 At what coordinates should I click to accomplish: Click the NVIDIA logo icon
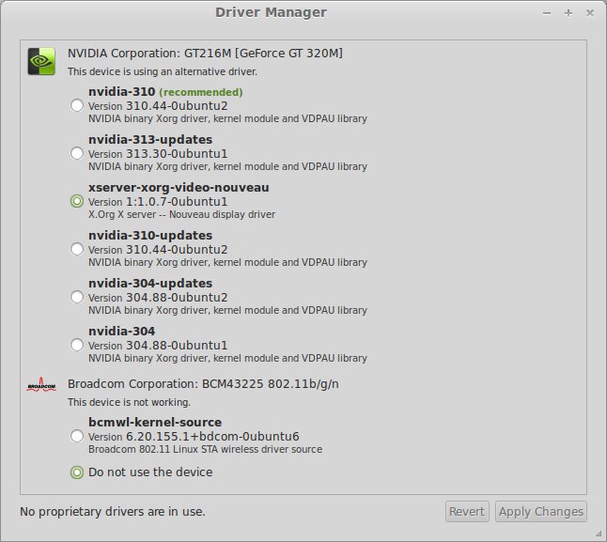click(x=41, y=61)
